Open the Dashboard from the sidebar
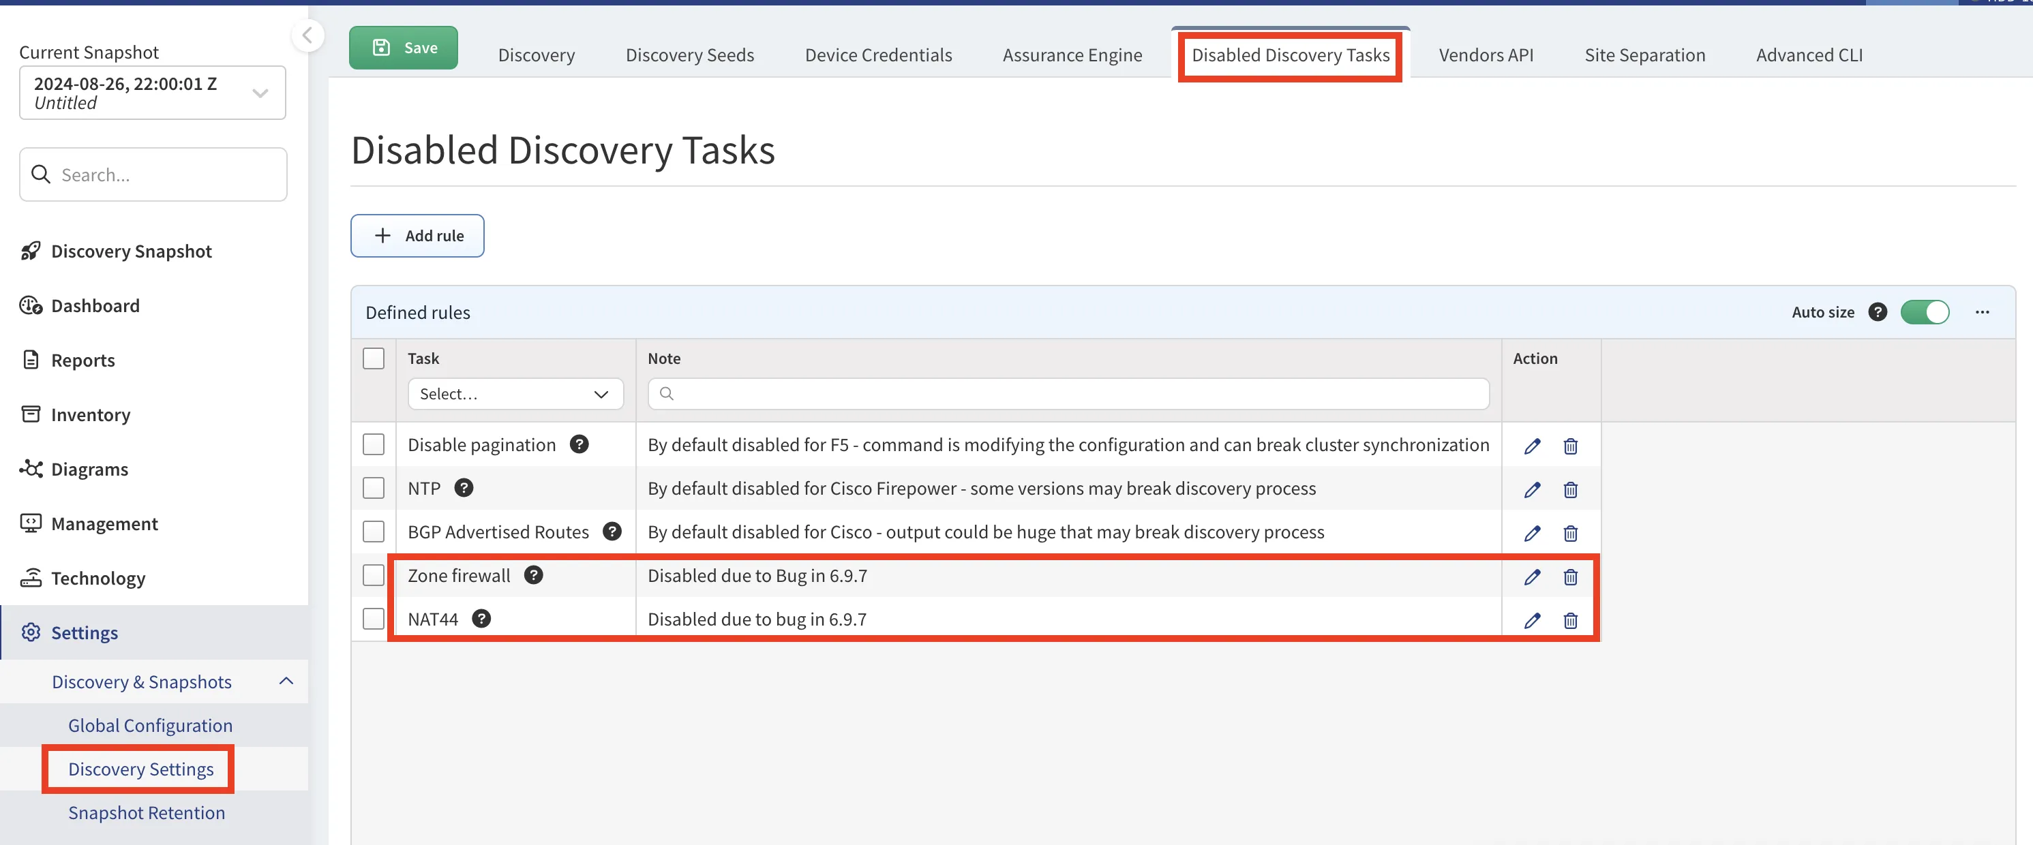The image size is (2033, 845). click(x=95, y=305)
